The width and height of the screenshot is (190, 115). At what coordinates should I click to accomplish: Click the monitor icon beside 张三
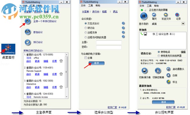coord(145,34)
